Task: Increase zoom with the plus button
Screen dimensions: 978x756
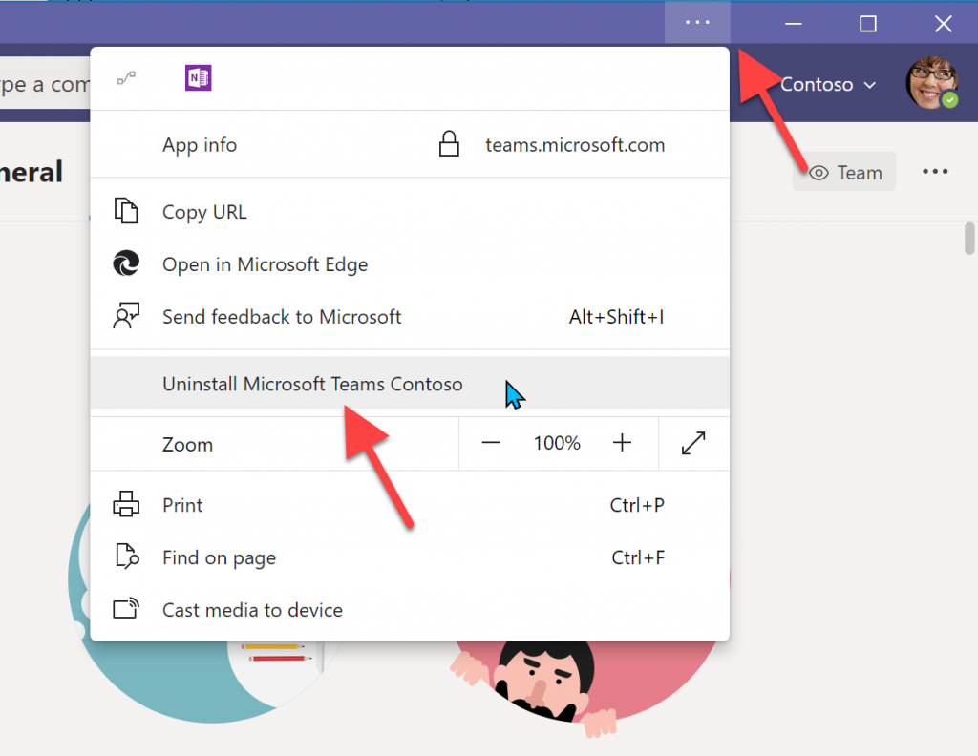Action: (x=622, y=443)
